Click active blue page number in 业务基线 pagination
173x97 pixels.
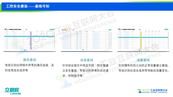pyautogui.click(x=83, y=50)
